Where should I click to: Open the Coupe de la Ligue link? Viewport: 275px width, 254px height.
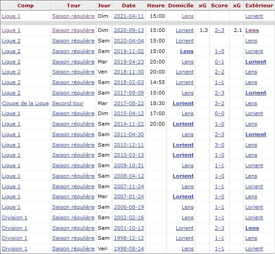25,104
